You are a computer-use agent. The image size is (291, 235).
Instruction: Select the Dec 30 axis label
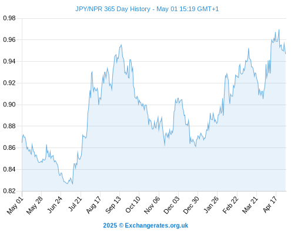click(x=191, y=206)
